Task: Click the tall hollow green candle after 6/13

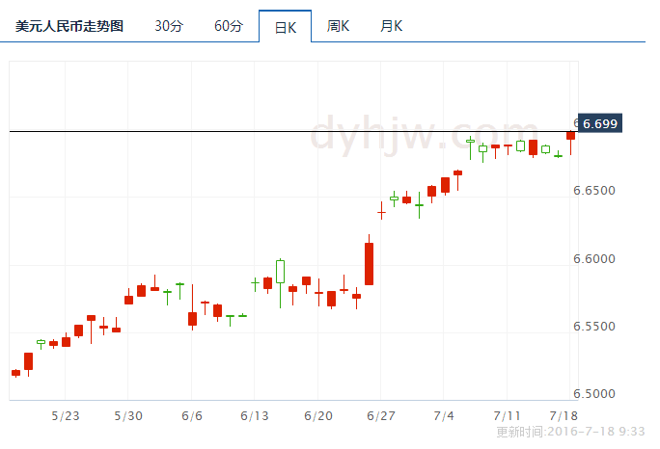Action: 281,272
